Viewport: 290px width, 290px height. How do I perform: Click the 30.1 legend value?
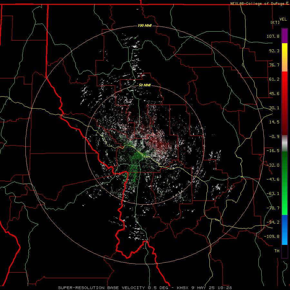[274, 108]
